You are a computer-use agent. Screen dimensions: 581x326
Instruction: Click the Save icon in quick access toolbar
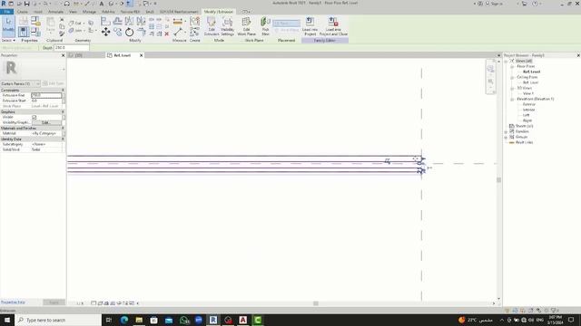tap(26, 4)
